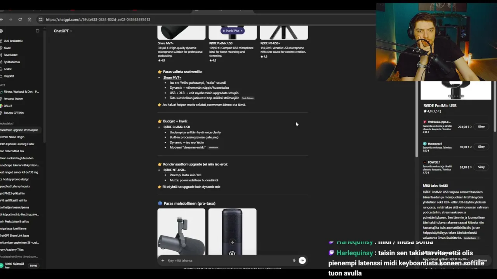Start a new chat via Uusi keskustelu
The image size is (497, 279).
point(13,41)
